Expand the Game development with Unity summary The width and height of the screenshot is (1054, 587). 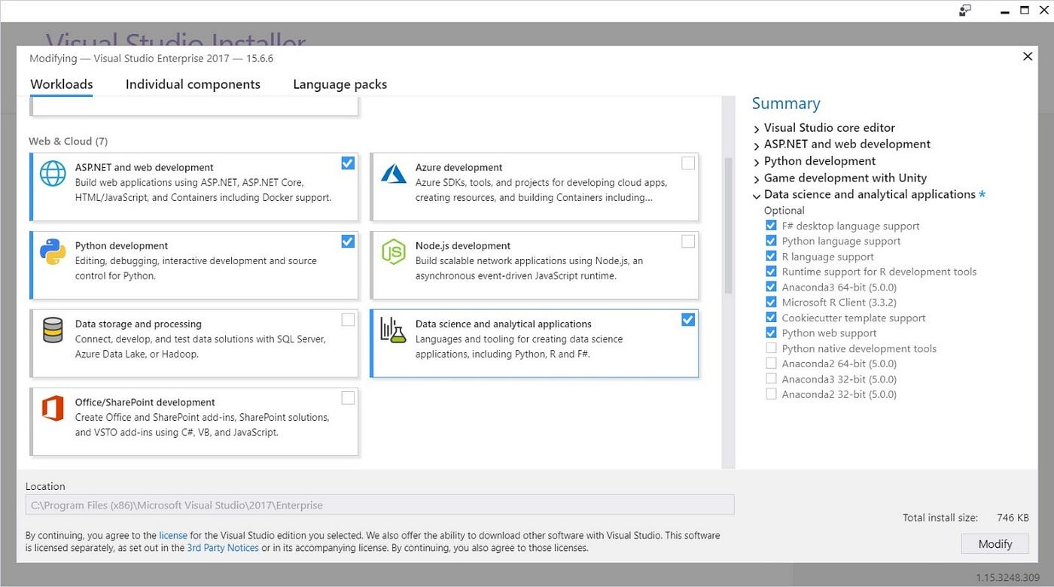[x=756, y=178]
